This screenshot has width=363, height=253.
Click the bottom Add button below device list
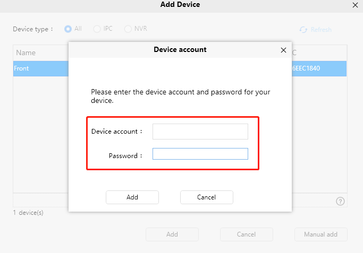click(x=172, y=234)
